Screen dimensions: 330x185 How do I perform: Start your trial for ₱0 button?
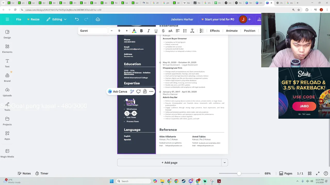pyautogui.click(x=218, y=19)
